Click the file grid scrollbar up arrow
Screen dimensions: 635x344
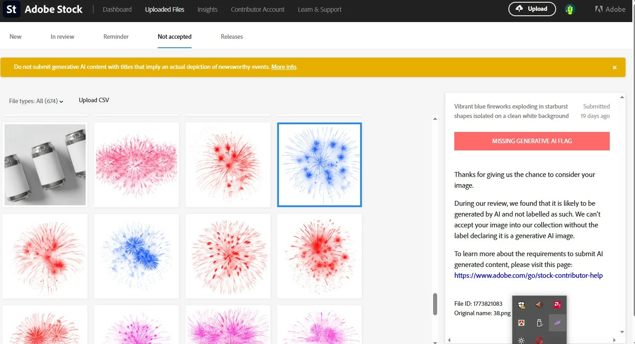[435, 118]
